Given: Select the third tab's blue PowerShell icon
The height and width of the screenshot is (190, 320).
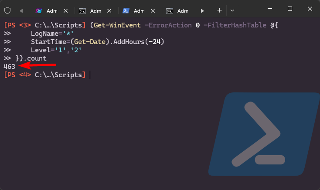Looking at the screenshot, I should (126, 11).
